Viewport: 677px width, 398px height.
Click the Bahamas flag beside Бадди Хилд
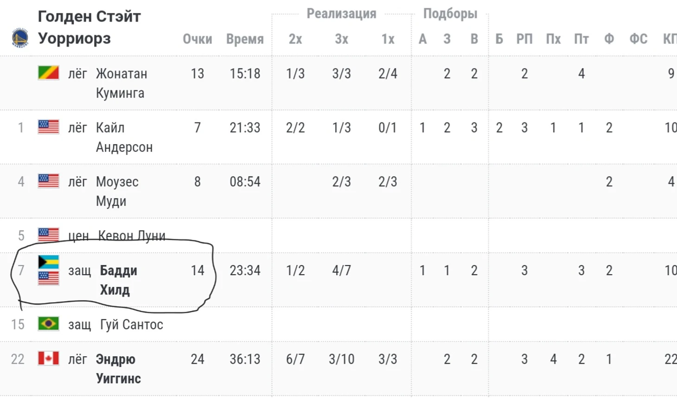(x=48, y=262)
